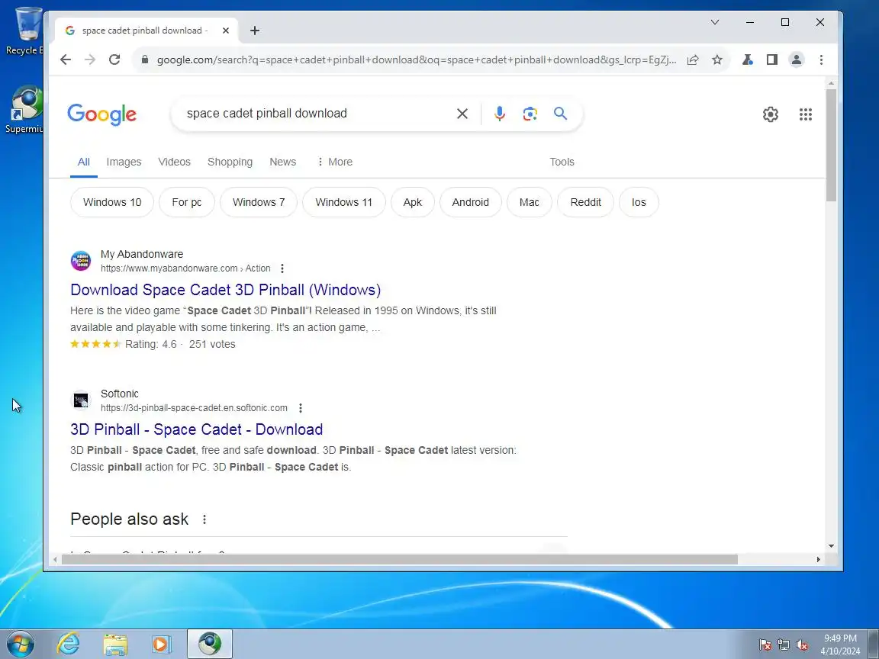Open the Chrome Labs flask icon
879x659 pixels.
click(747, 59)
